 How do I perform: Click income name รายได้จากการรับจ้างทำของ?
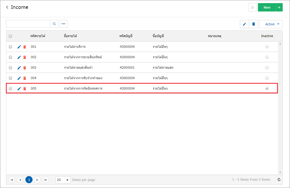click(x=83, y=78)
